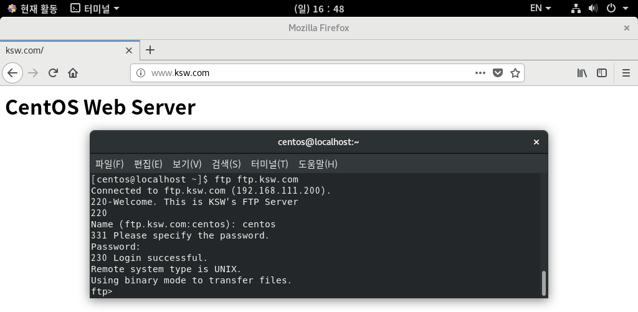Reload the ksw.com page
The height and width of the screenshot is (312, 638).
tap(53, 73)
